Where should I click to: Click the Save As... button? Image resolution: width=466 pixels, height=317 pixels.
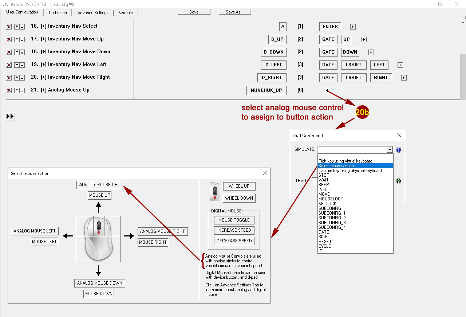[234, 12]
